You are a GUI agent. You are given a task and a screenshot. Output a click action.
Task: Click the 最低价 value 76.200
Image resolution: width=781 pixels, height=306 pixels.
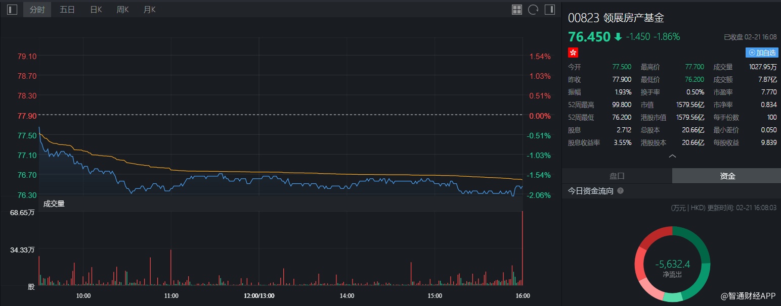tap(695, 80)
